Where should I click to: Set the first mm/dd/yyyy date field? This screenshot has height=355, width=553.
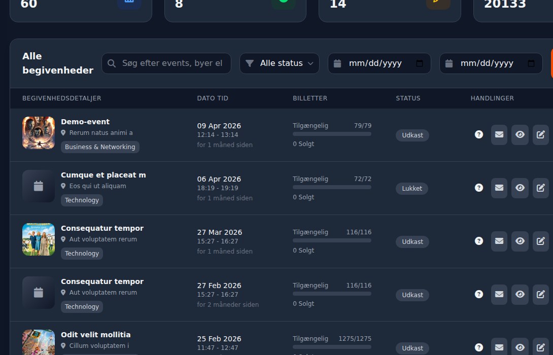tap(379, 63)
